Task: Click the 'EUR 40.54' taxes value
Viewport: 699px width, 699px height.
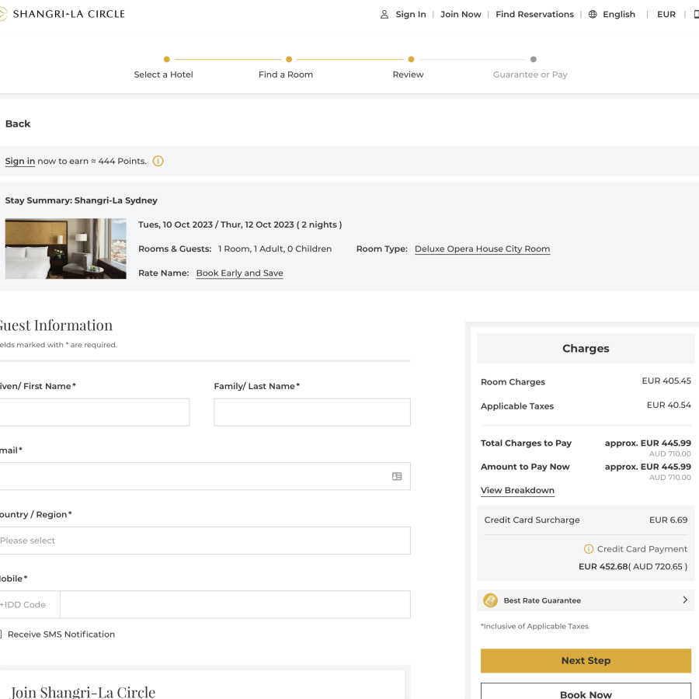Action: click(669, 405)
